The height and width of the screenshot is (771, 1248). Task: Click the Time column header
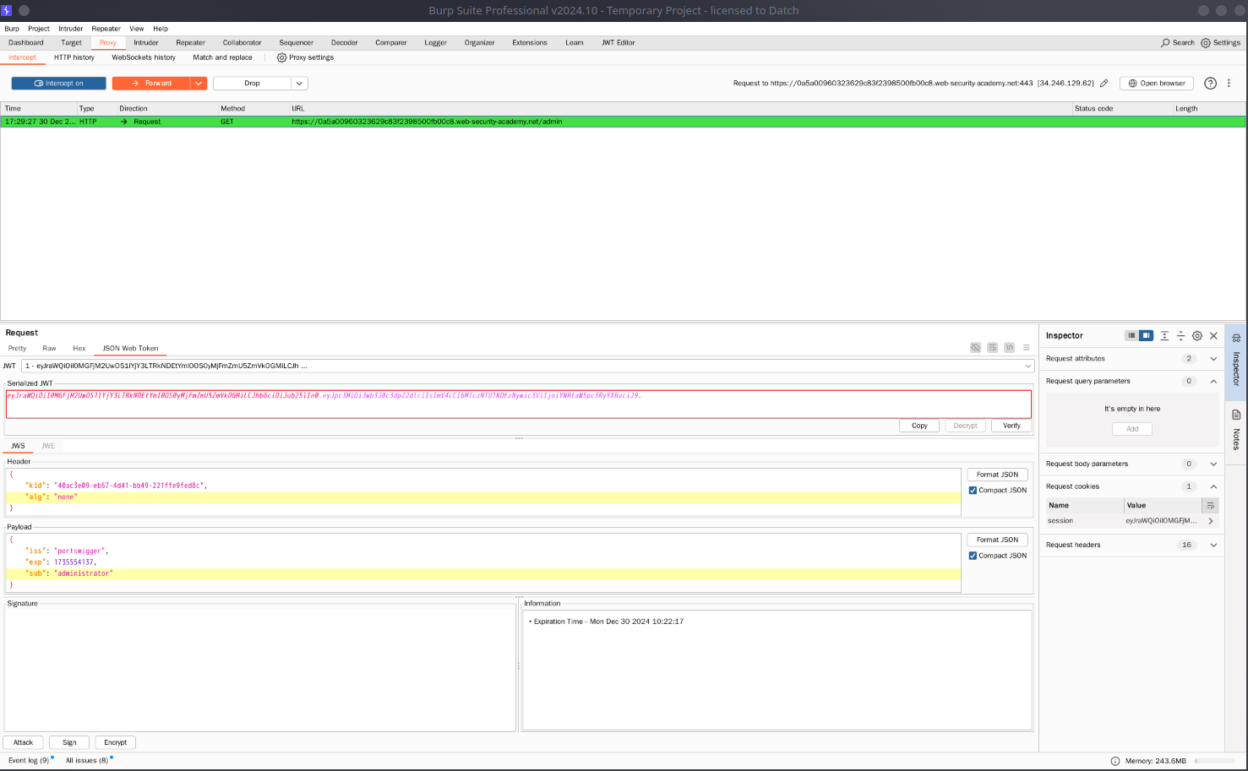click(39, 109)
